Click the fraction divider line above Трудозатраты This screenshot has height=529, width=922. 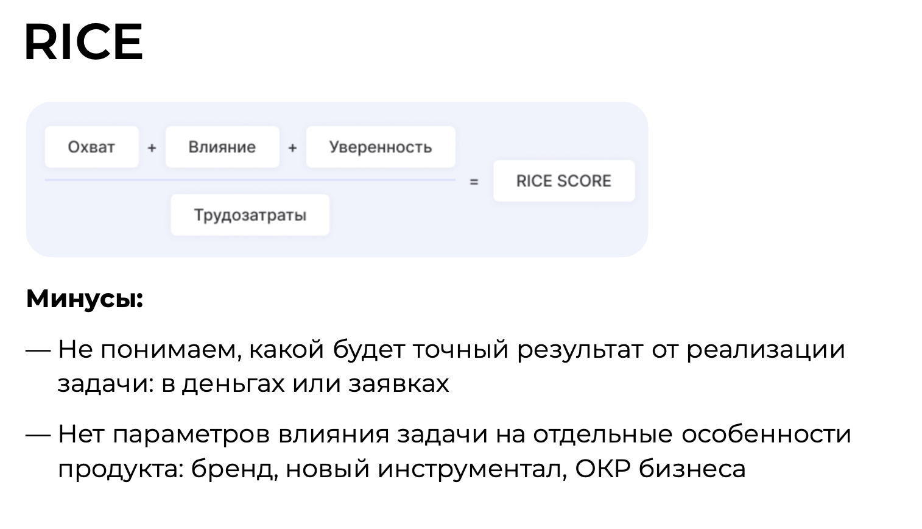(250, 180)
